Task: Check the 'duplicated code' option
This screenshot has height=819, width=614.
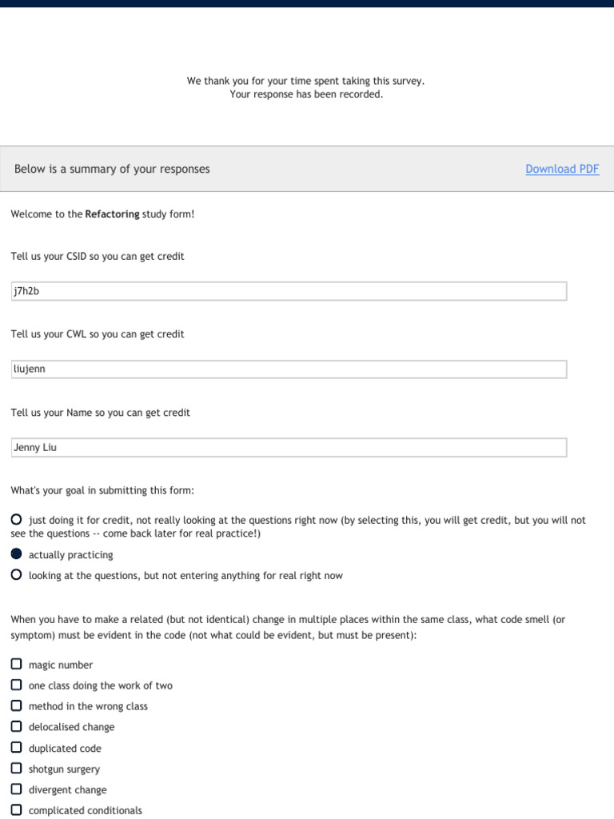Action: point(17,749)
